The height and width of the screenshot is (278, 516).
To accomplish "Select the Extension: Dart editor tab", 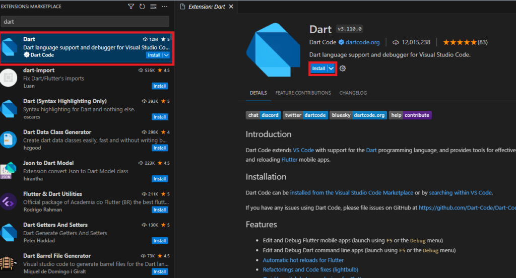I will 206,7.
